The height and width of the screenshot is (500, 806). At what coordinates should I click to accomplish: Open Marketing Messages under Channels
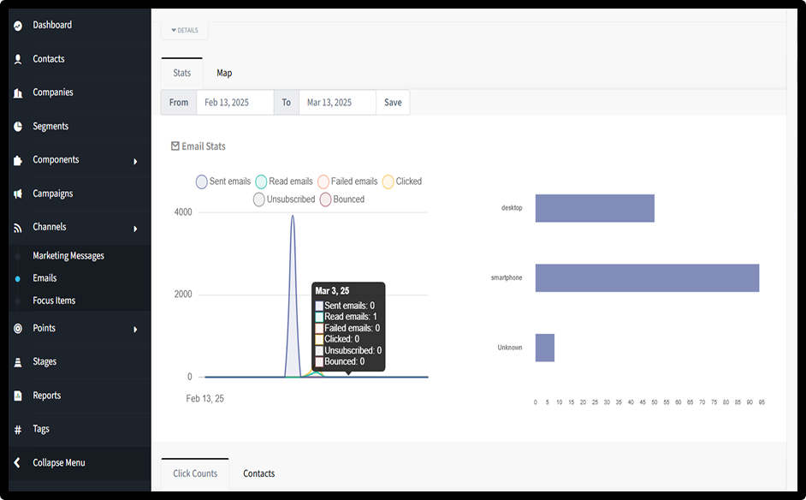(x=68, y=256)
